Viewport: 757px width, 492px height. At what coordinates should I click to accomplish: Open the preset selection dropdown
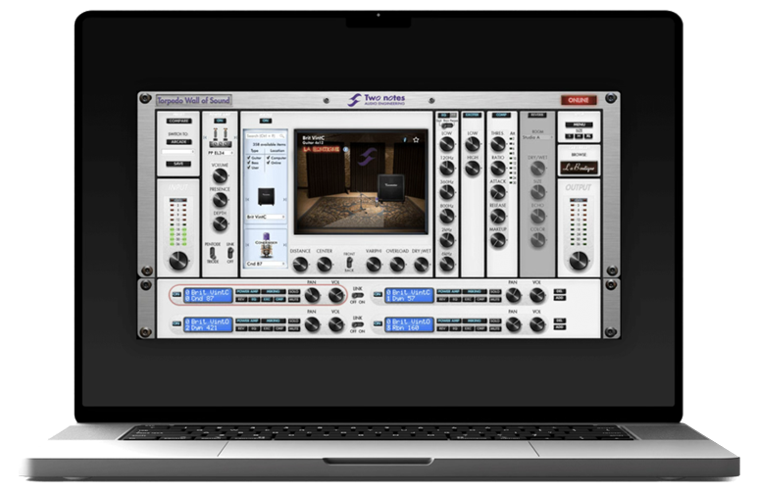[178, 152]
